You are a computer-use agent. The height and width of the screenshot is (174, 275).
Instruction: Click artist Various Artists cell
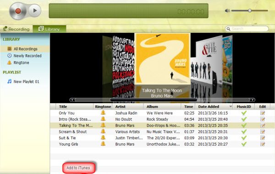tap(127, 132)
